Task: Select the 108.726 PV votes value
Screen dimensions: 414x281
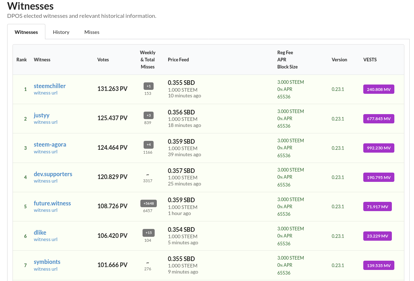Action: pyautogui.click(x=112, y=206)
